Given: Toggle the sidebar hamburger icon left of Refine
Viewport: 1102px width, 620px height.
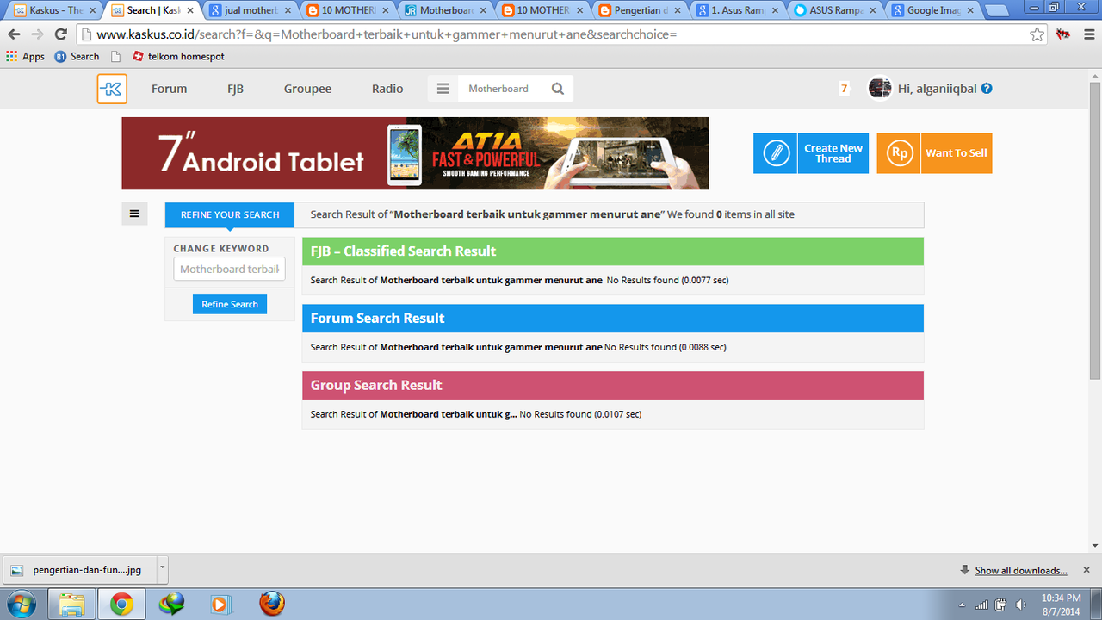Looking at the screenshot, I should click(x=135, y=214).
